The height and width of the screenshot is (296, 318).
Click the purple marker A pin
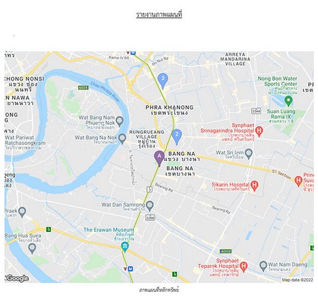click(159, 158)
